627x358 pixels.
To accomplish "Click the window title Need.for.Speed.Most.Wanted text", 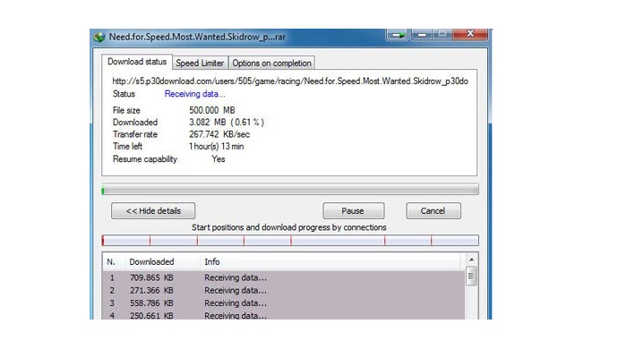I will pos(197,37).
